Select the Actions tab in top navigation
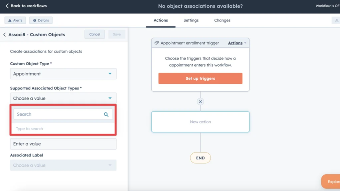Image resolution: width=340 pixels, height=191 pixels. [161, 20]
